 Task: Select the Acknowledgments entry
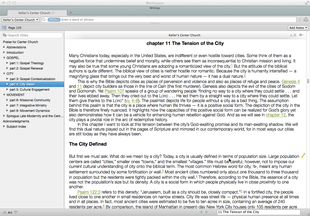pyautogui.click(x=16, y=121)
